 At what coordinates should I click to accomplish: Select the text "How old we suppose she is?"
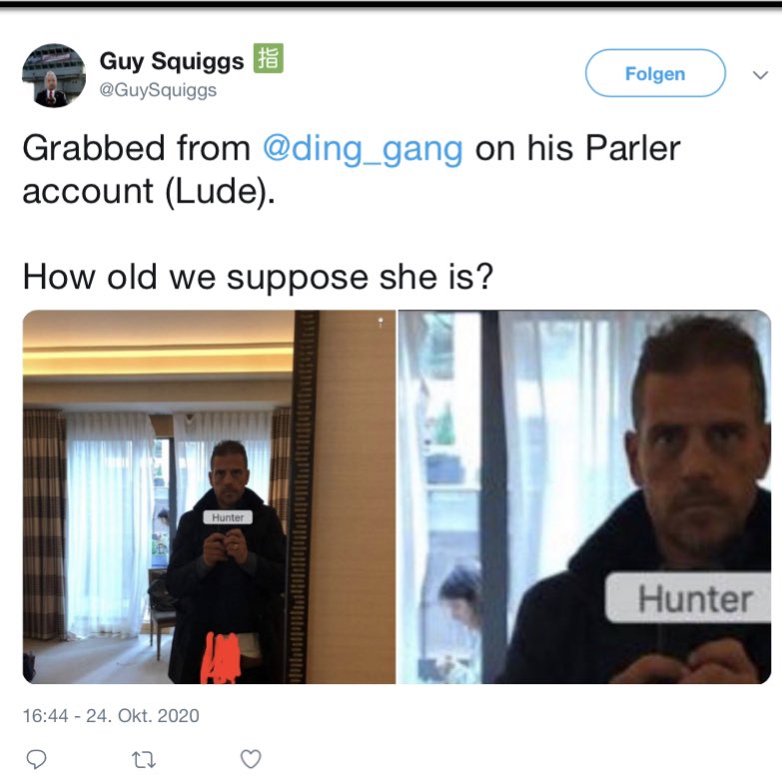tap(258, 278)
